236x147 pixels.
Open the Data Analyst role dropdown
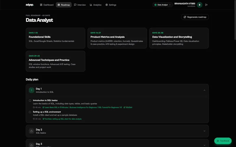pyautogui.click(x=163, y=5)
